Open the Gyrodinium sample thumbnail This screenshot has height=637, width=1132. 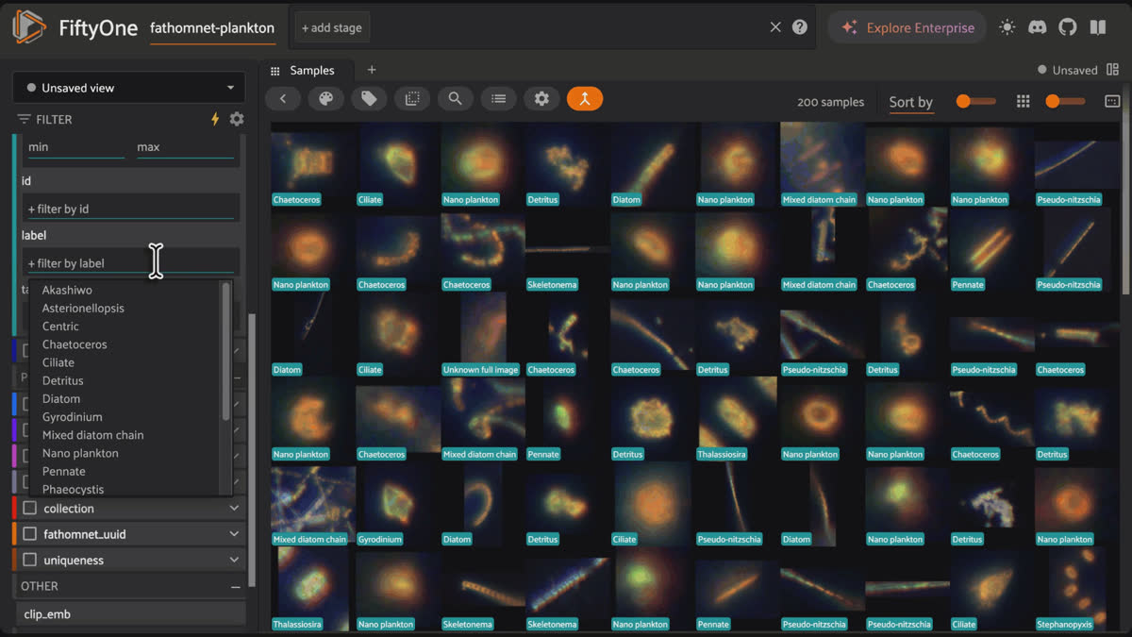click(x=397, y=504)
